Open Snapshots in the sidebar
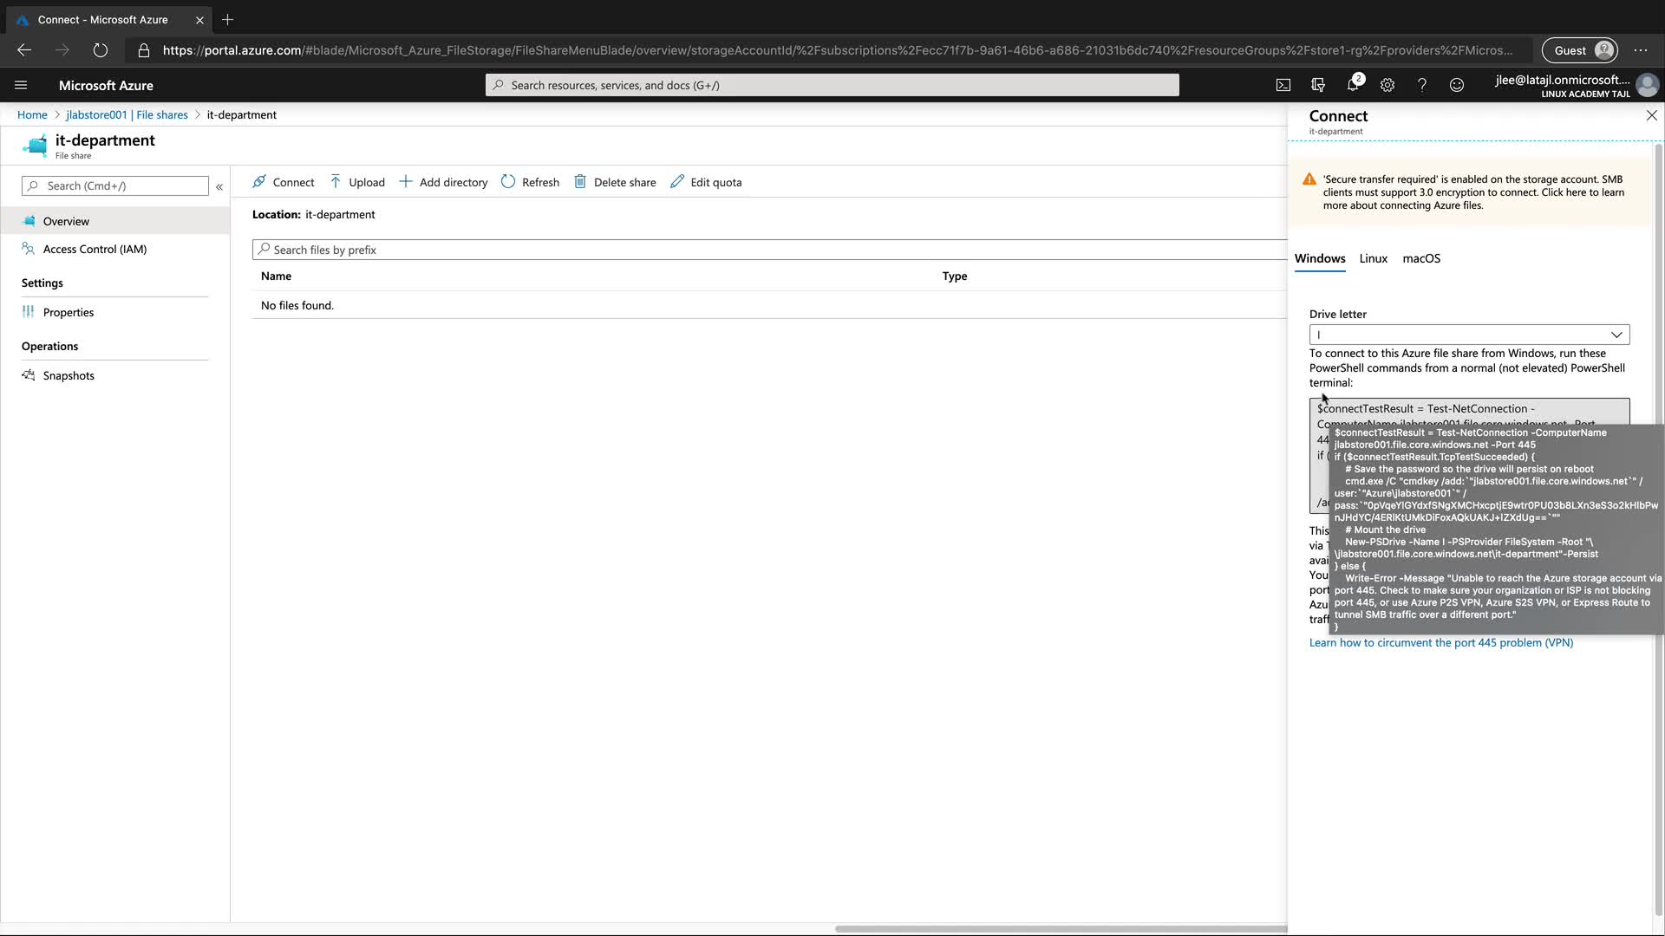Viewport: 1665px width, 936px height. coord(69,375)
